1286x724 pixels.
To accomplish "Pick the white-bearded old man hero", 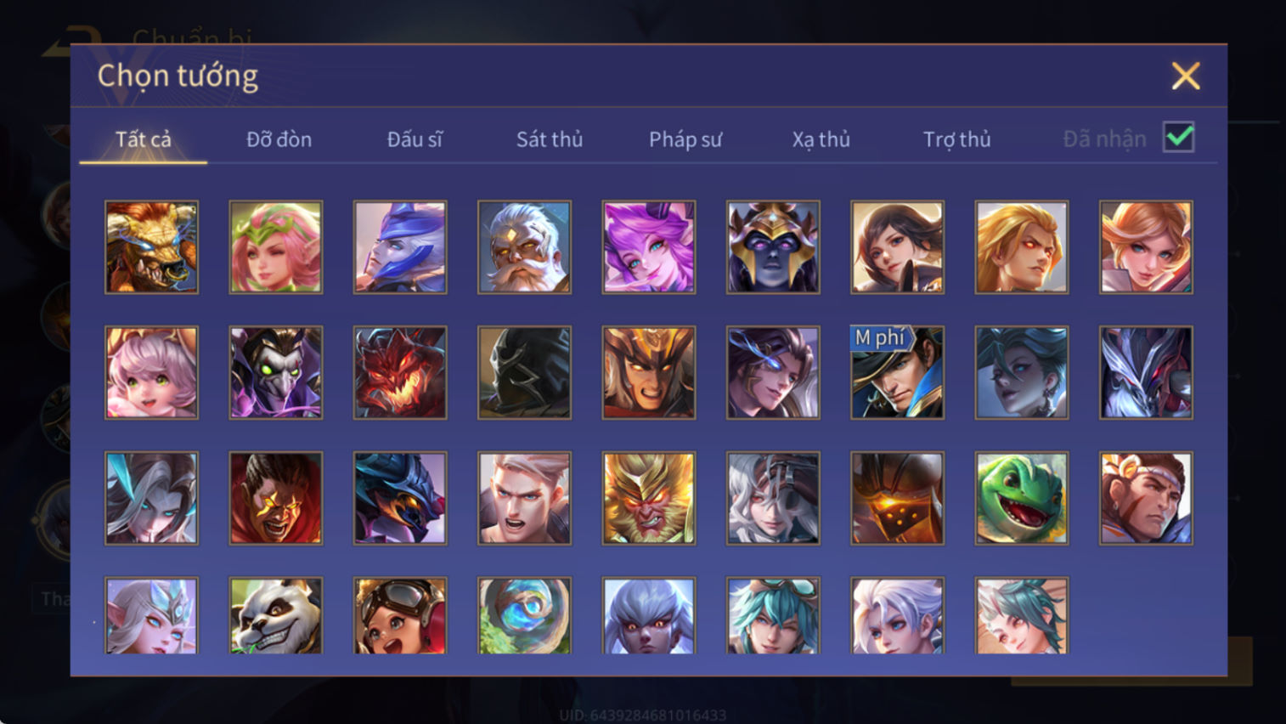I will tap(524, 247).
